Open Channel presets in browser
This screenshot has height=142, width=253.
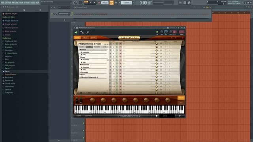tap(11, 28)
